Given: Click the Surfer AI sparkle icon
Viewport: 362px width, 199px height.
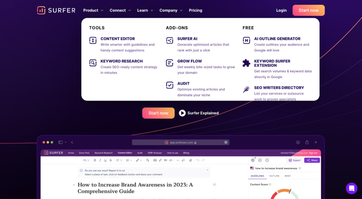Looking at the screenshot, I should [x=170, y=40].
